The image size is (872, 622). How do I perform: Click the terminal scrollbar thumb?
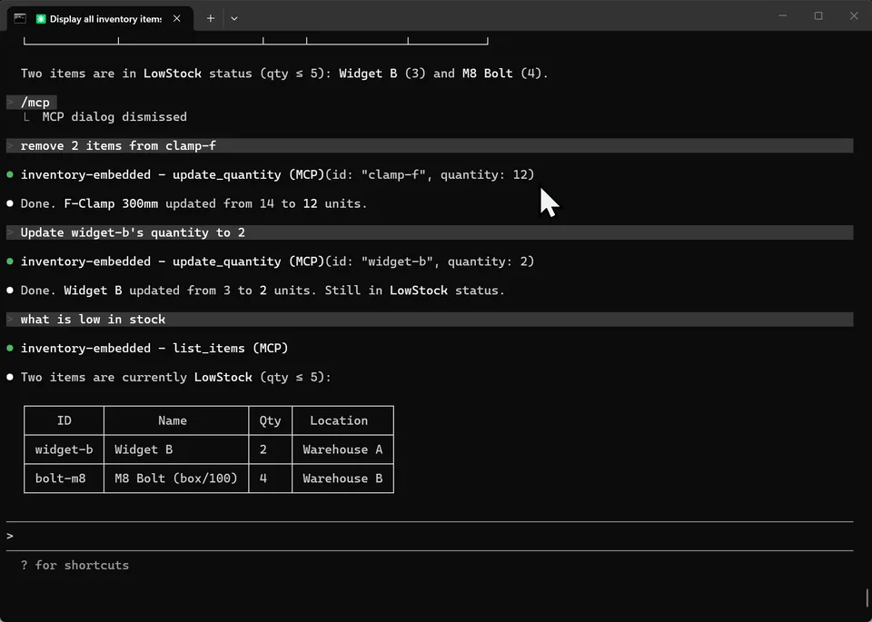(867, 598)
